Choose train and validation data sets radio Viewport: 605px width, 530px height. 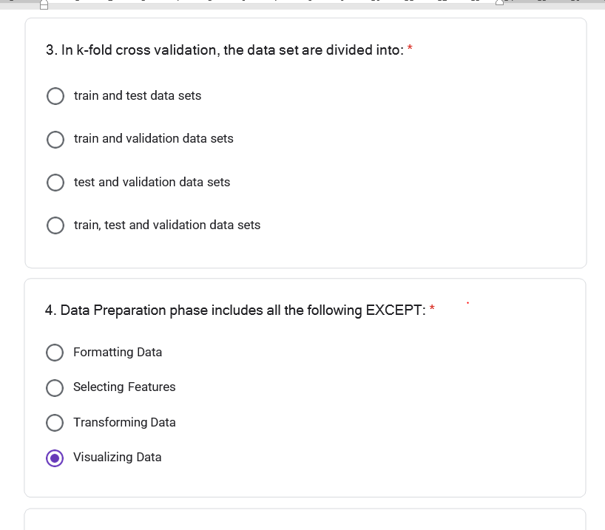click(x=55, y=139)
